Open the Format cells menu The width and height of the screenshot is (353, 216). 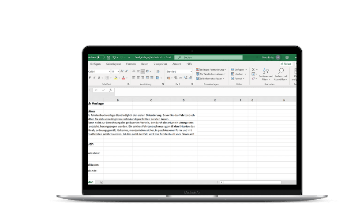coord(237,78)
